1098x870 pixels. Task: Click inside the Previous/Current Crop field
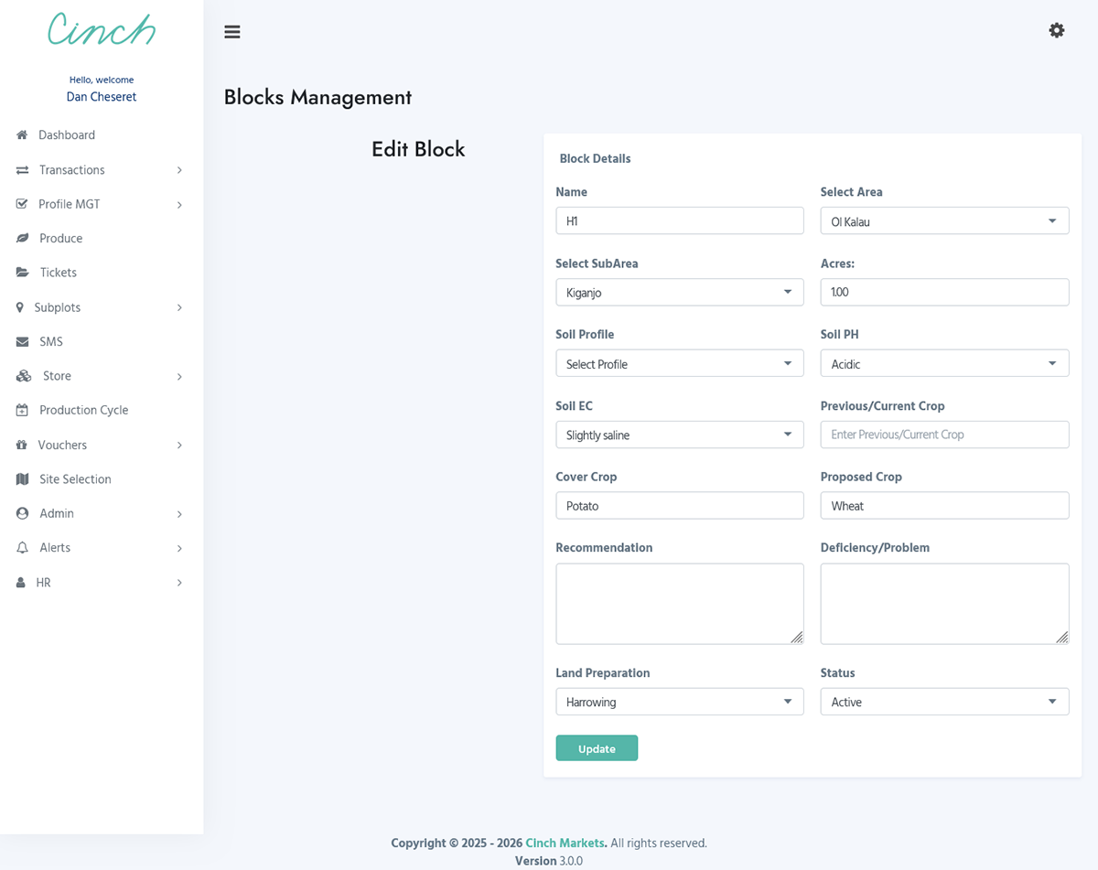click(944, 435)
